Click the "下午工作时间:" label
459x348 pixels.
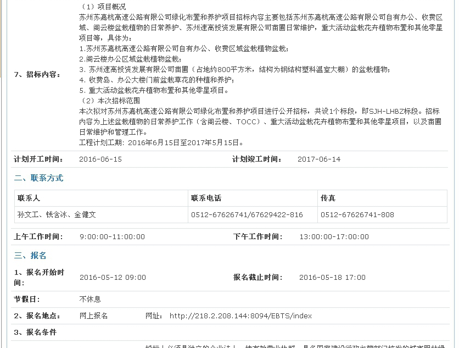[258, 236]
